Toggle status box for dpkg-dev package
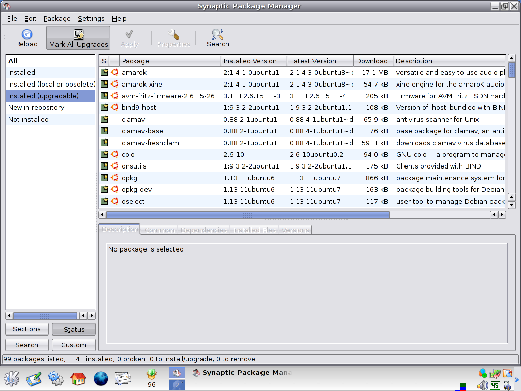Image resolution: width=521 pixels, height=391 pixels. (x=104, y=189)
